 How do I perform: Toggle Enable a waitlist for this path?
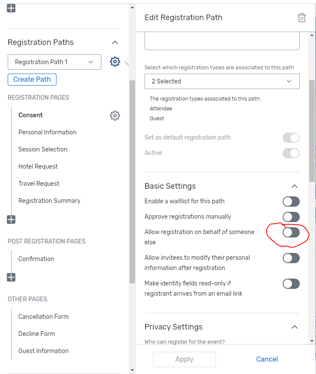click(291, 202)
